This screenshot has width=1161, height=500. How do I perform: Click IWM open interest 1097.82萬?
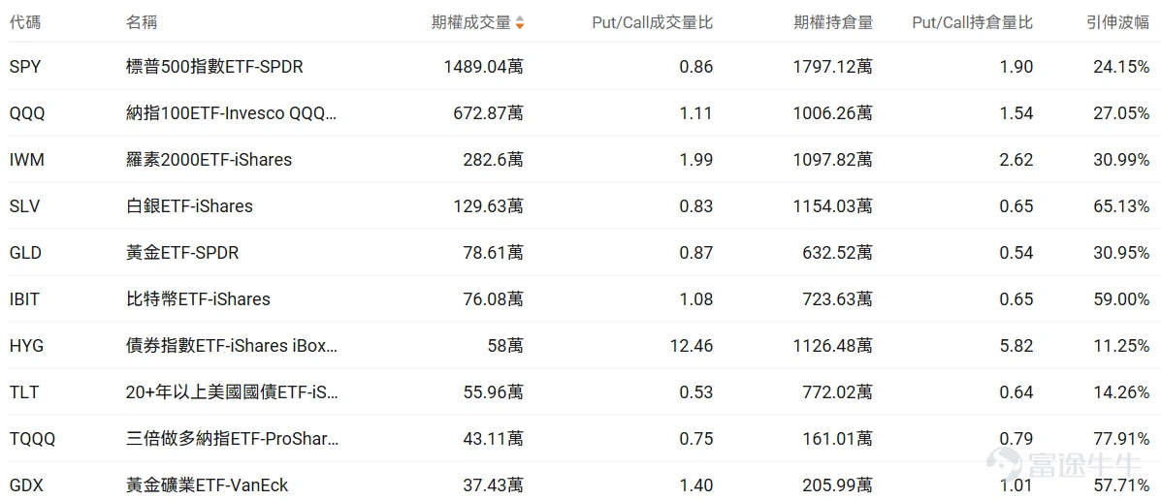tap(833, 160)
